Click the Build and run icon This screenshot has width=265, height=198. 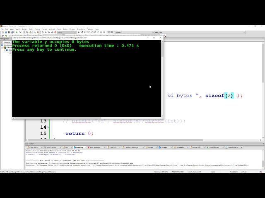point(49,32)
